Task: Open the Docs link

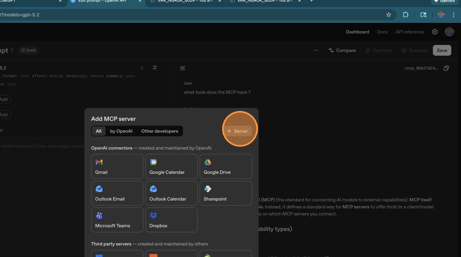Action: click(382, 32)
